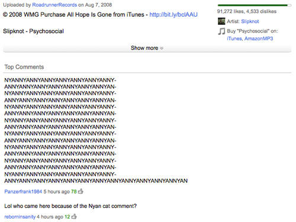Click the Show more arrow icon
The image size is (296, 222).
click(162, 48)
